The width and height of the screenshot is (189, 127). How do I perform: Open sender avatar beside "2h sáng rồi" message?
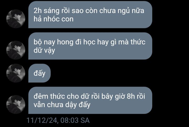point(16,19)
